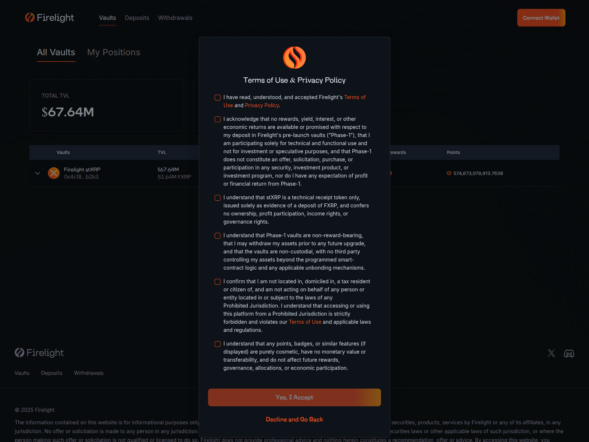589x442 pixels.
Task: Switch to the All Vaults tab
Action: (56, 52)
